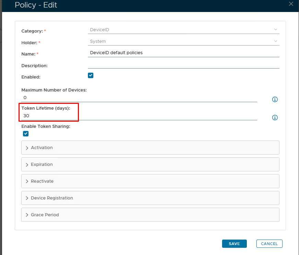
Task: Focus the empty Description input field
Action: (x=183, y=64)
